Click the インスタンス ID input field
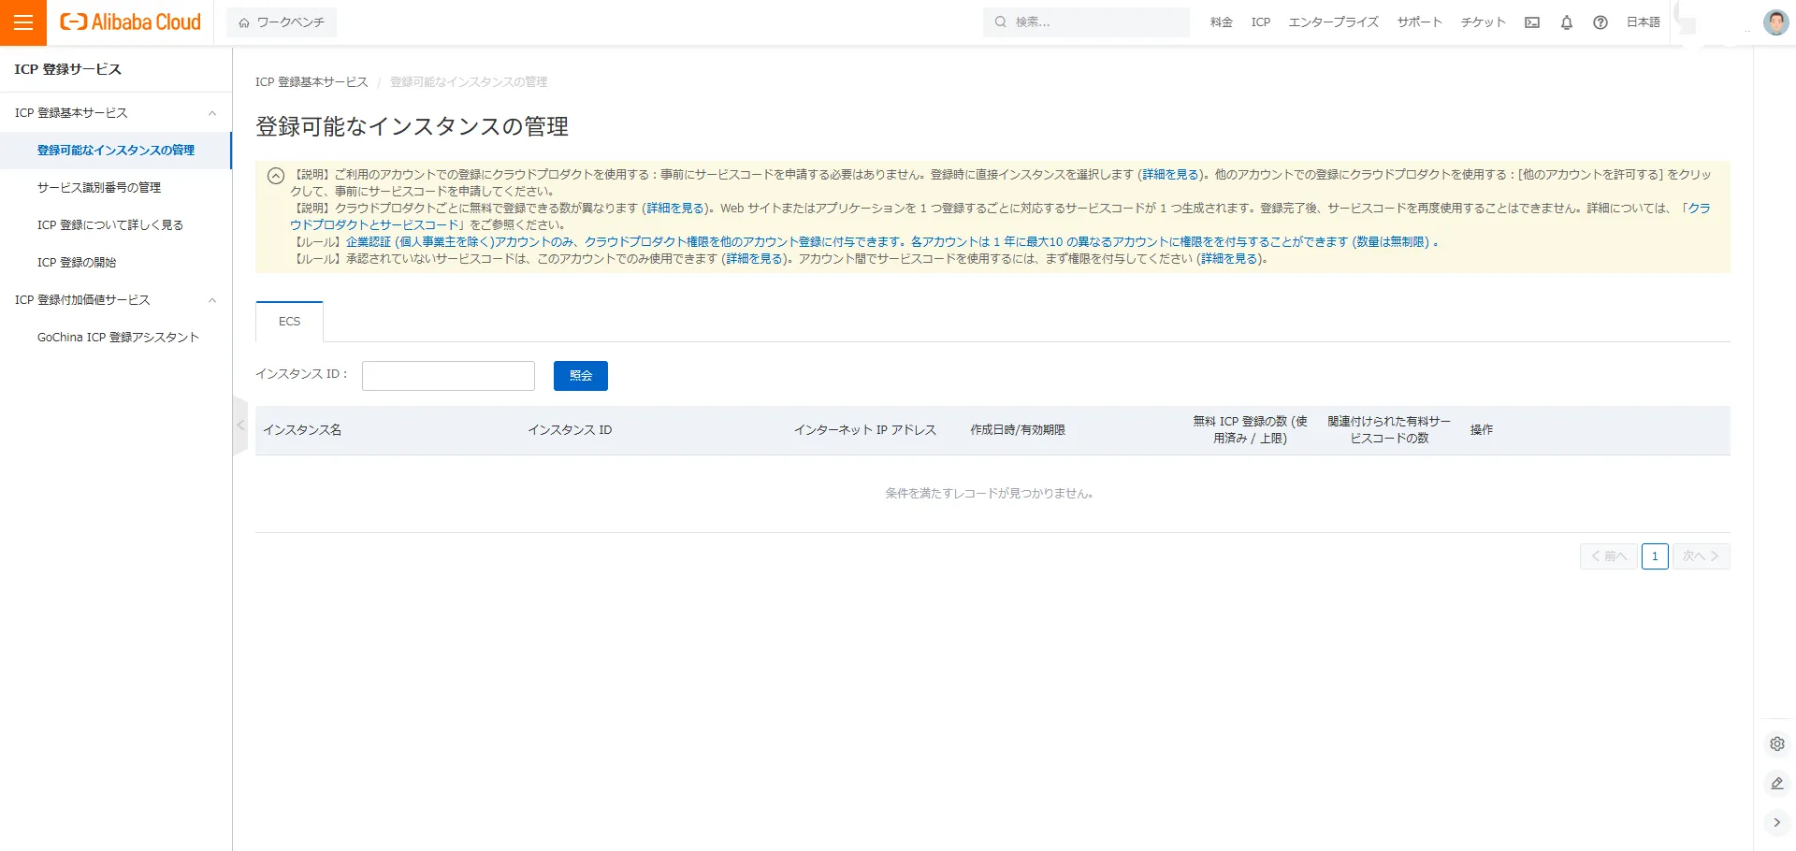 pos(448,376)
